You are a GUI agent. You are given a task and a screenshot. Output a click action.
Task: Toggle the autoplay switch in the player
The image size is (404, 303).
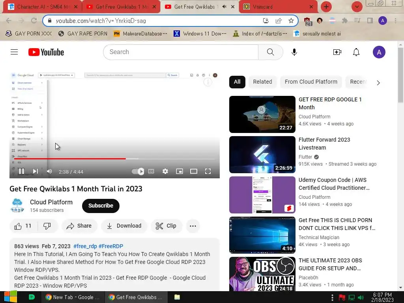[x=138, y=171]
